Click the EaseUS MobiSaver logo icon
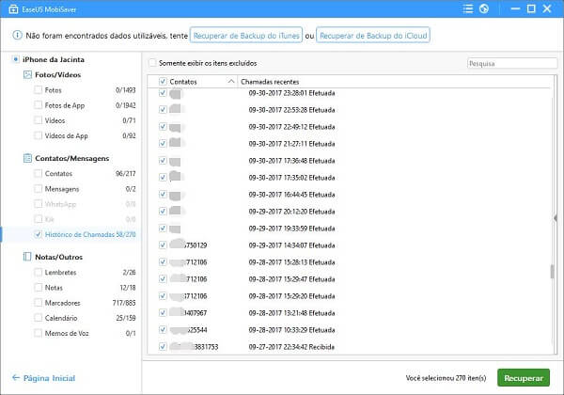Viewport: 564px width, 395px height. tap(10, 10)
